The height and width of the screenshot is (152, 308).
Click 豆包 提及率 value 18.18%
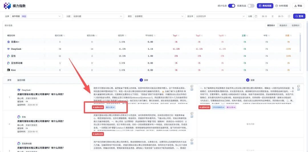122,56
